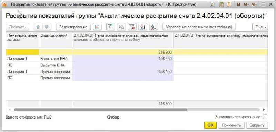Viewport: 276px width, 132px height.
Task: Click the M+ memory button
Action: 246,4
